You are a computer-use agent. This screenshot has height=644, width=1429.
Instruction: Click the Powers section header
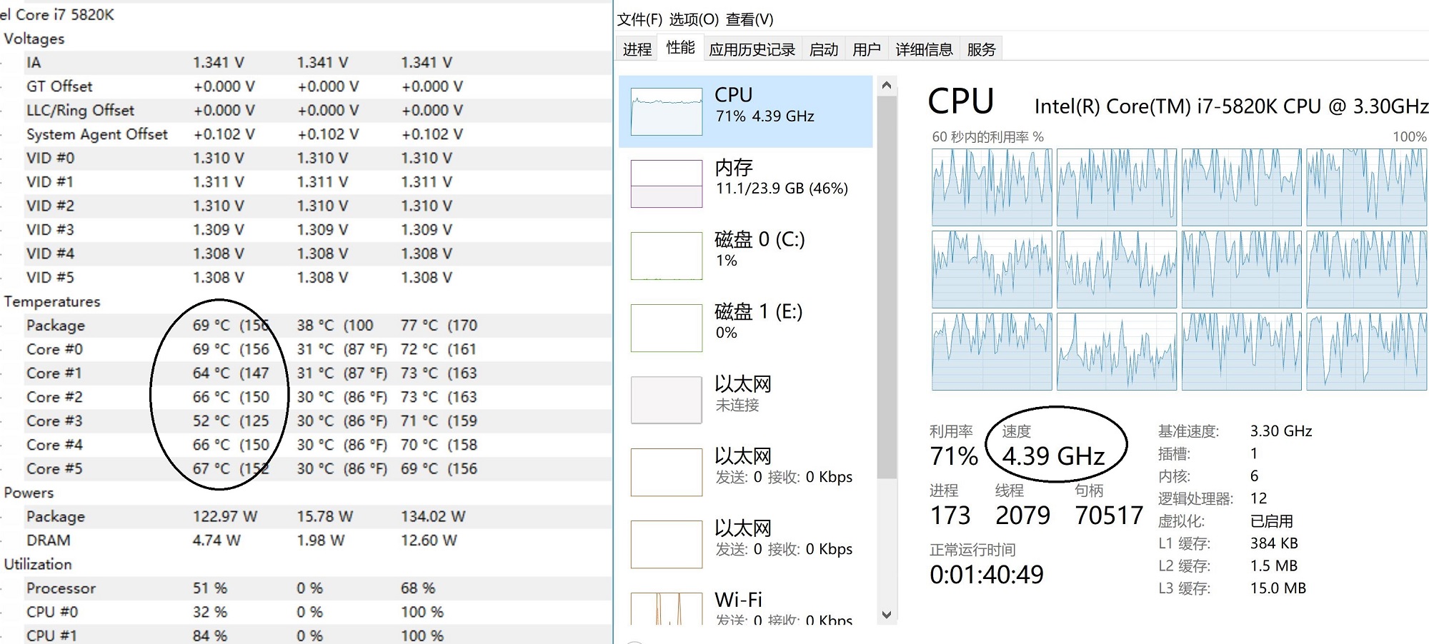coord(29,493)
